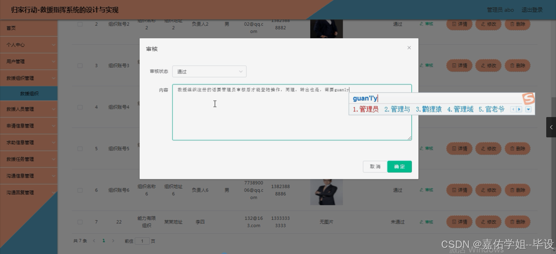
Task: Click the green 确定 confirm button
Action: tap(399, 167)
